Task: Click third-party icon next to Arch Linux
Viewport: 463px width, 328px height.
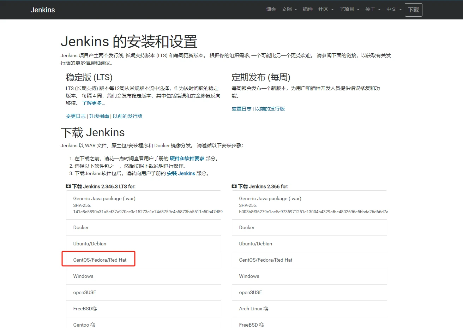Action: click(266, 309)
